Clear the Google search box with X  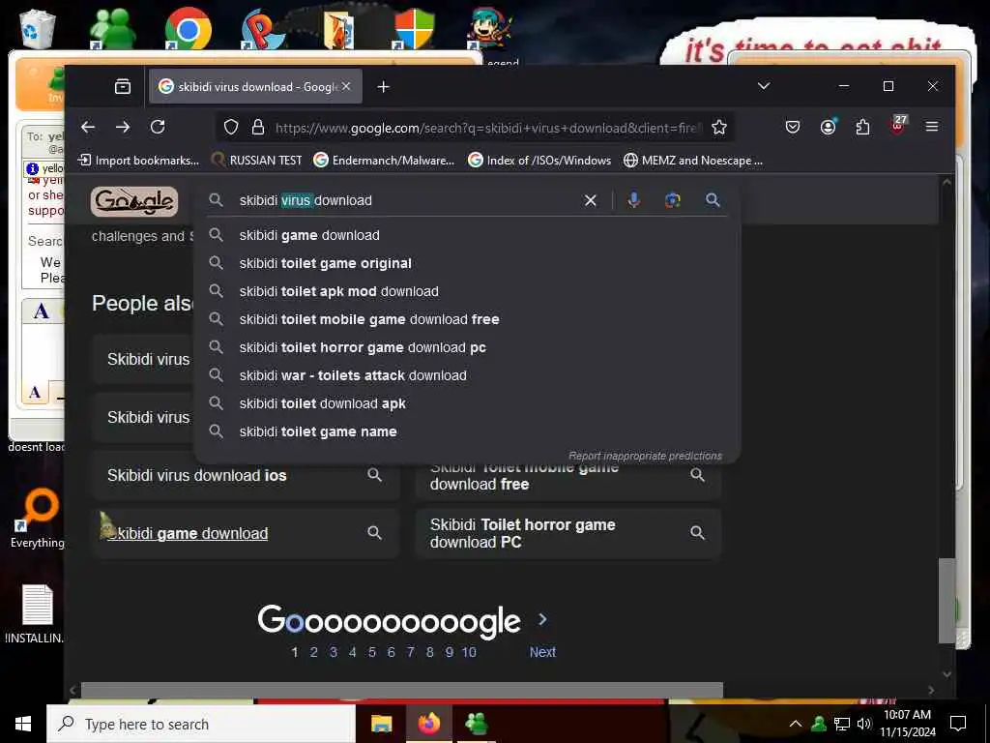[x=591, y=200]
